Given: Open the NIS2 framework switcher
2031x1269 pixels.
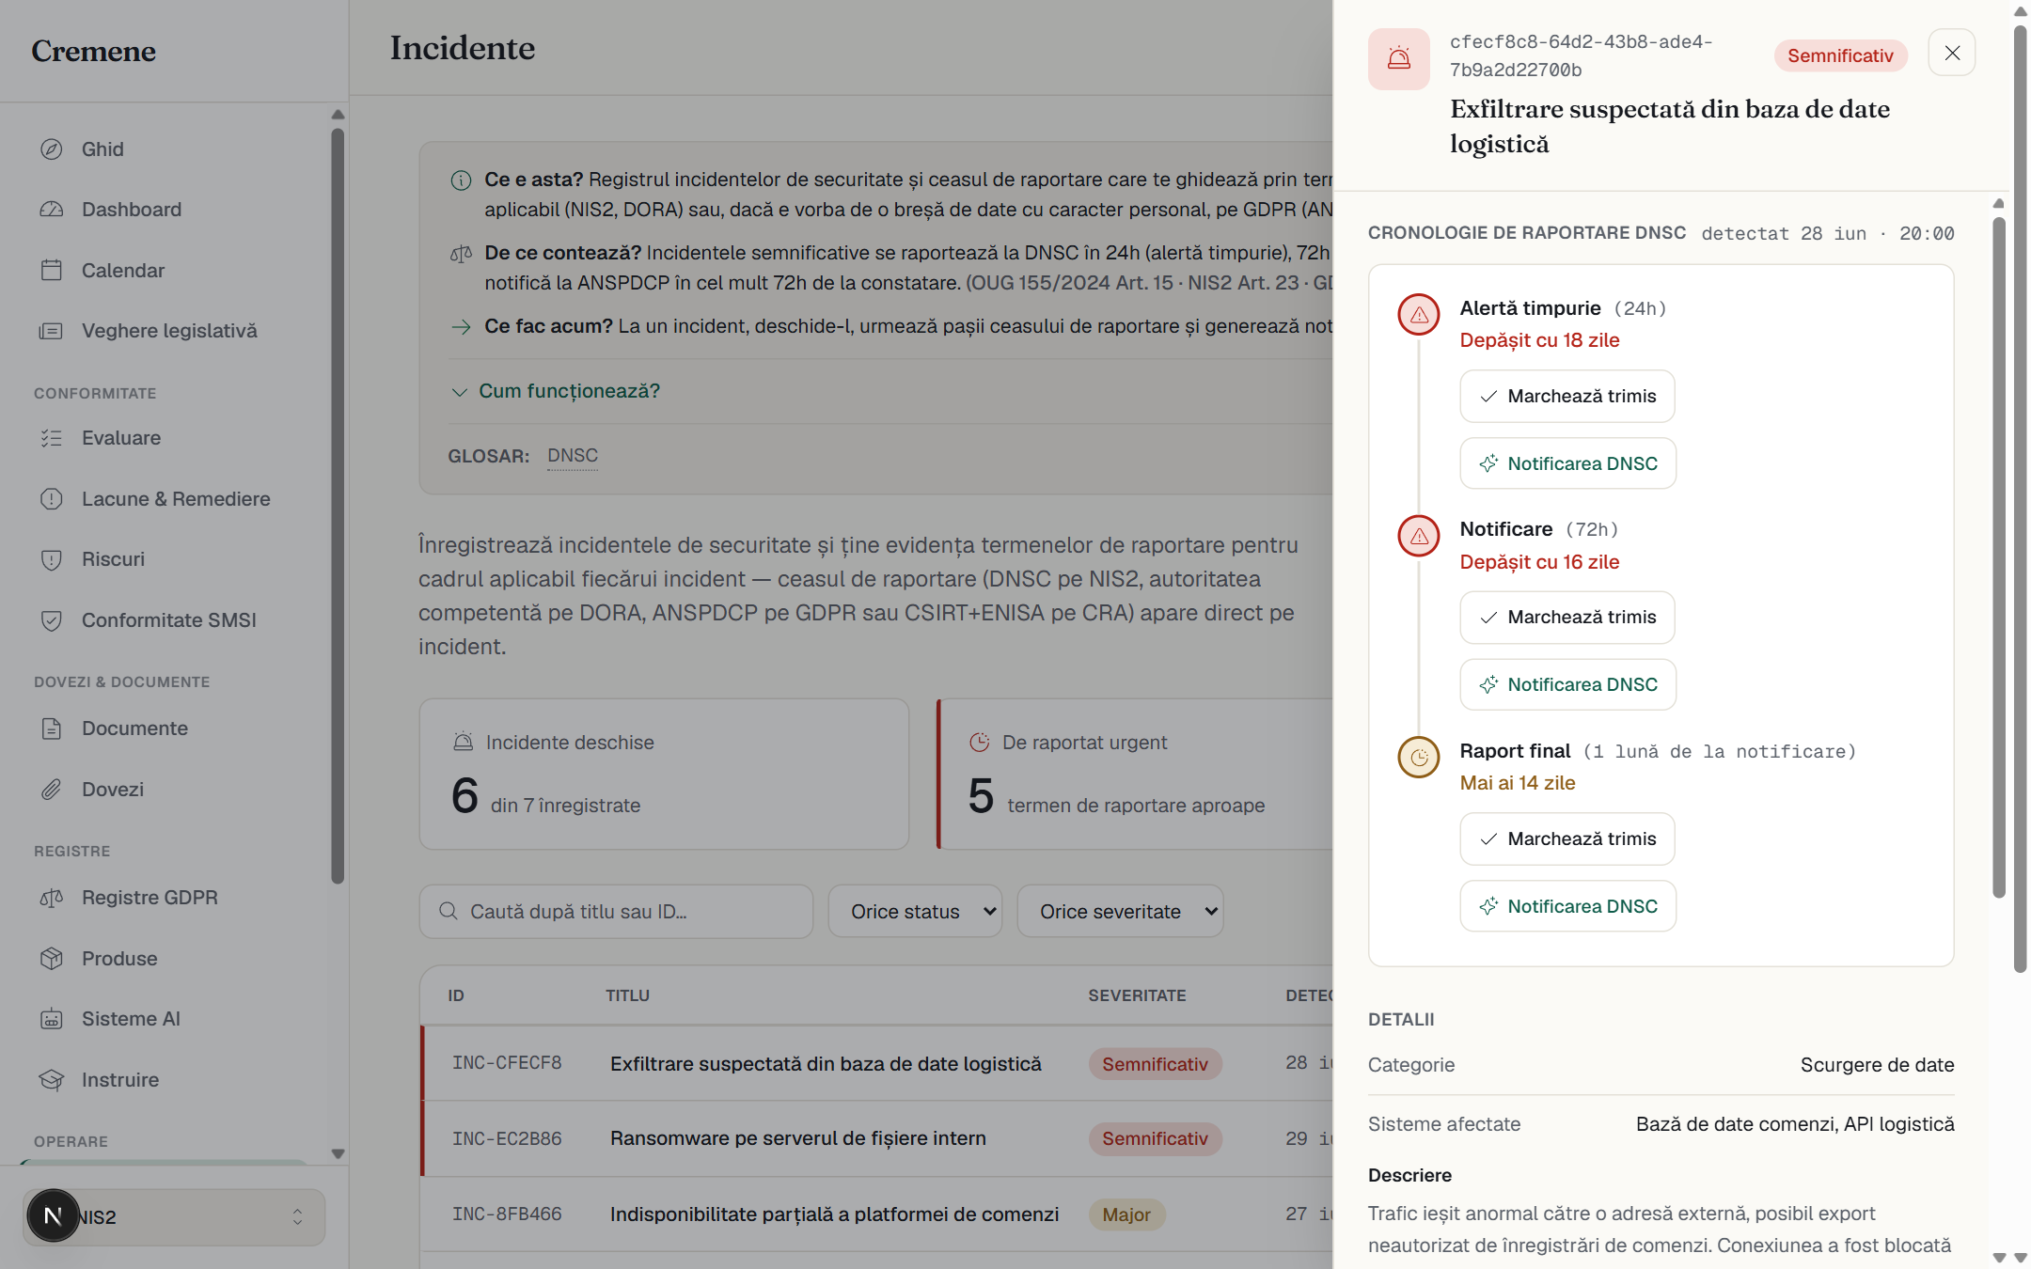Looking at the screenshot, I should (x=174, y=1217).
